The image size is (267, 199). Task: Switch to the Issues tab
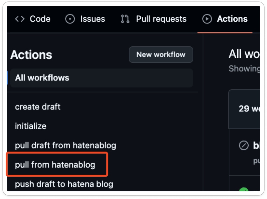85,19
